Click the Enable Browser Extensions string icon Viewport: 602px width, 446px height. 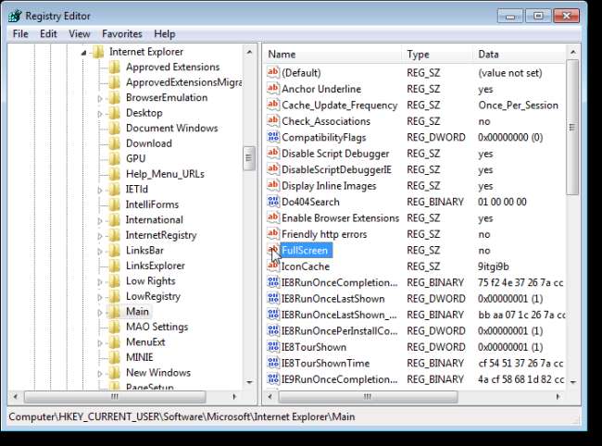[x=273, y=217]
